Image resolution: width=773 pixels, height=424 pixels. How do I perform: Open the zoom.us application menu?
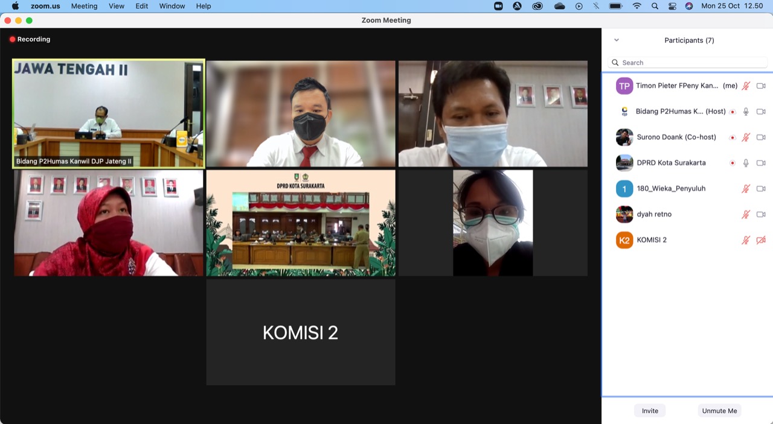point(44,6)
